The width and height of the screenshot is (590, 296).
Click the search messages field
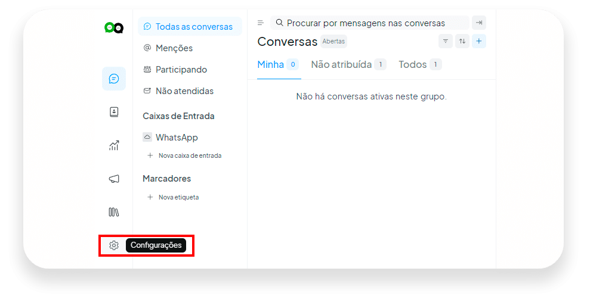click(369, 23)
